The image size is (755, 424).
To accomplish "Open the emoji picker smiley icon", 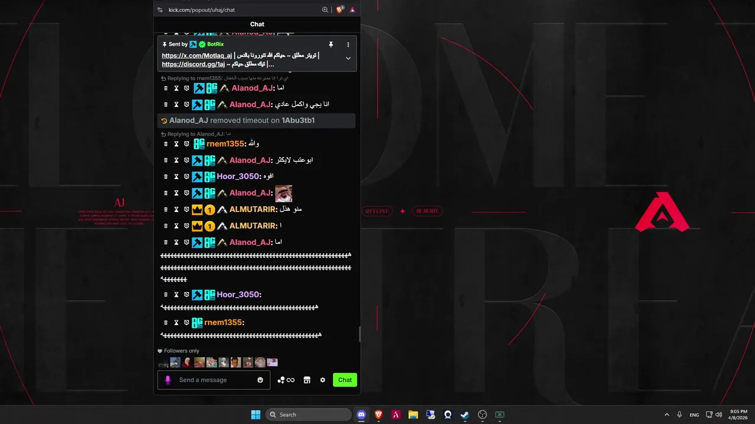I will point(260,380).
